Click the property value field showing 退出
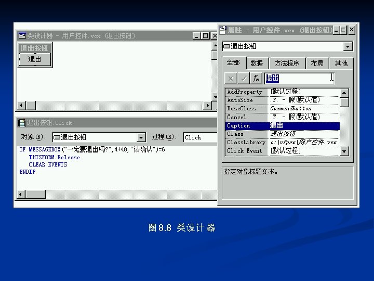The image size is (374, 281). pos(299,79)
